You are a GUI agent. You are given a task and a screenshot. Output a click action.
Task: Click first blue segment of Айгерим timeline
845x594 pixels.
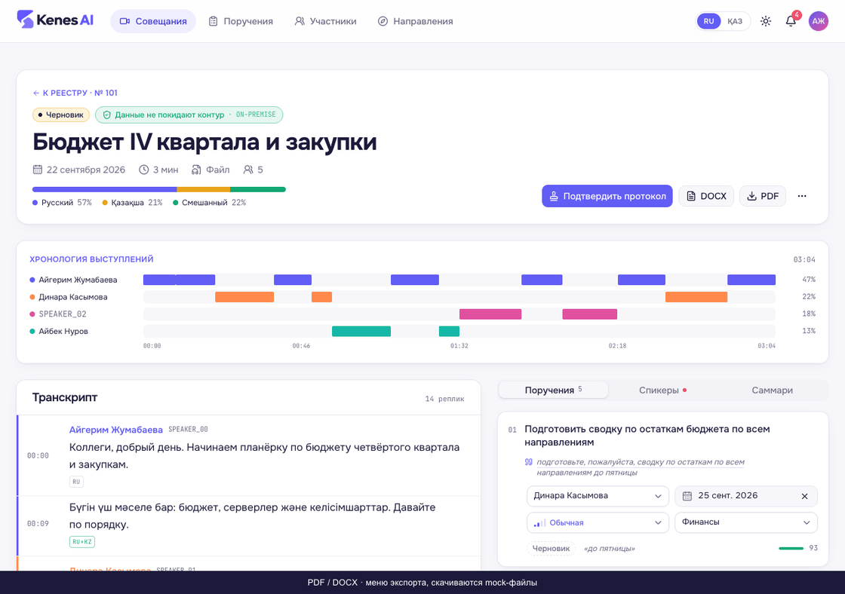(x=159, y=280)
